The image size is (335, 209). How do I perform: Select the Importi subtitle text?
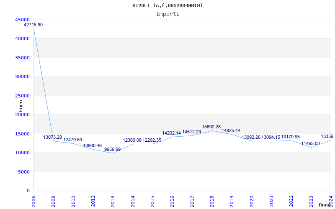[167, 14]
